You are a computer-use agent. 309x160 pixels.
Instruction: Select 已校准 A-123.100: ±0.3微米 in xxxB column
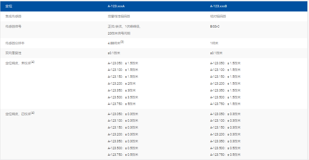click(x=225, y=120)
